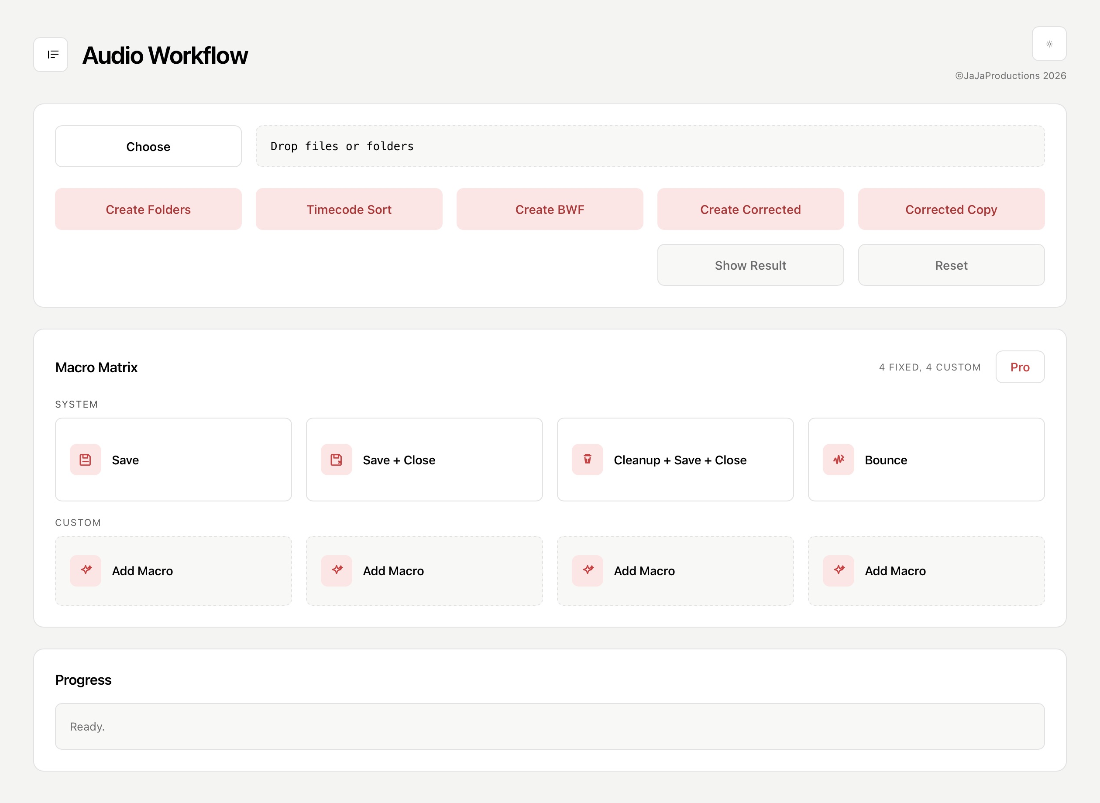Image resolution: width=1100 pixels, height=803 pixels.
Task: Click the Ready. progress status field
Action: point(550,726)
